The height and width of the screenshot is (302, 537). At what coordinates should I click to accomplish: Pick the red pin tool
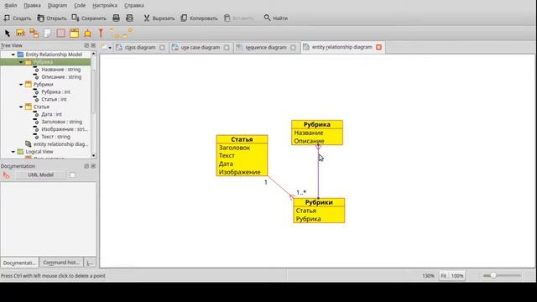(101, 34)
